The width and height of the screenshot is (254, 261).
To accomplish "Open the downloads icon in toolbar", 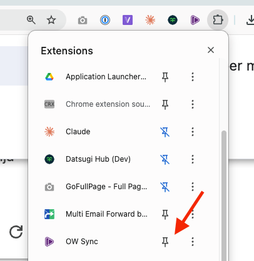I will coord(250,21).
